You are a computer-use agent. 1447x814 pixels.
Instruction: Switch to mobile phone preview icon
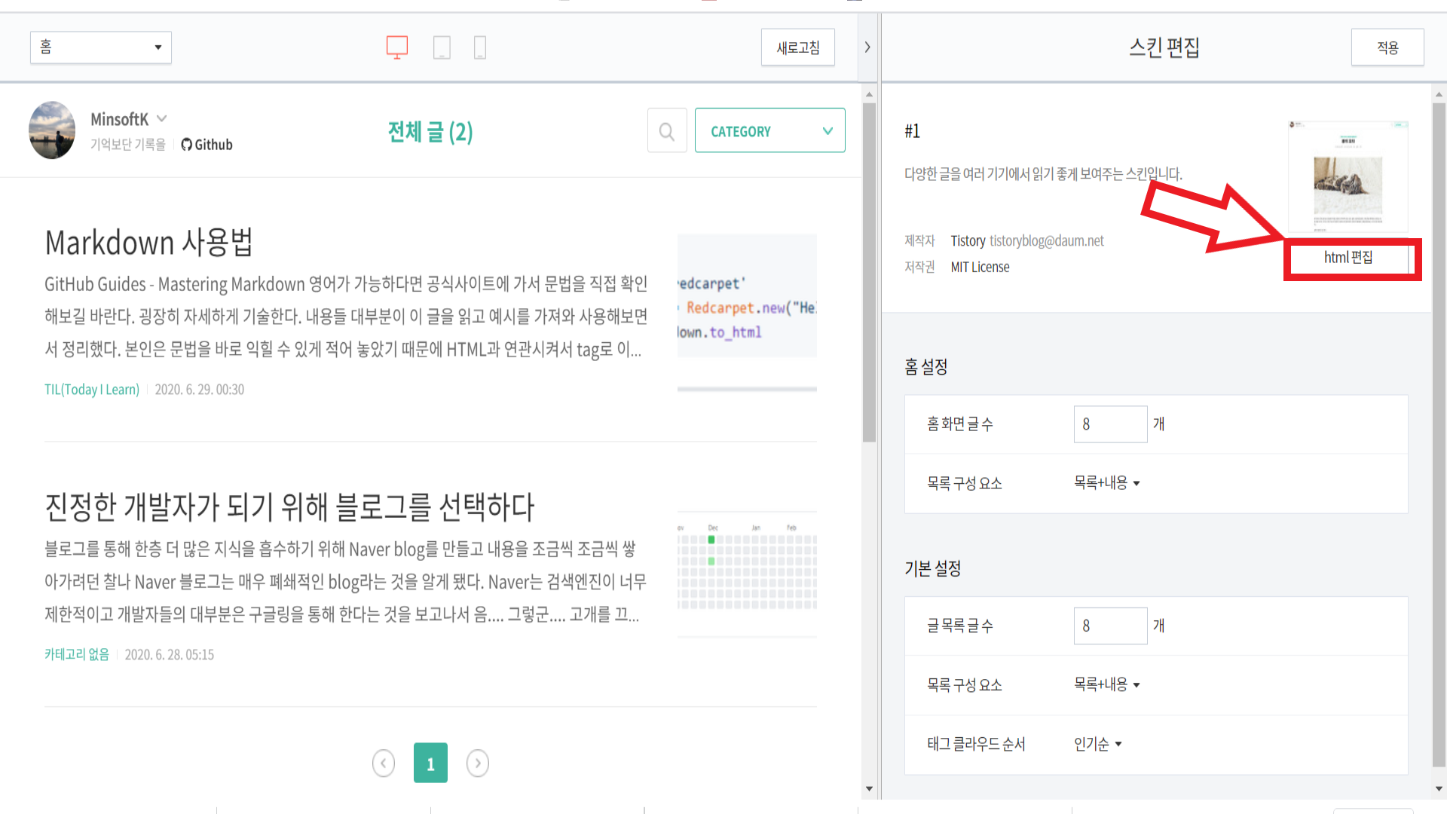[480, 47]
